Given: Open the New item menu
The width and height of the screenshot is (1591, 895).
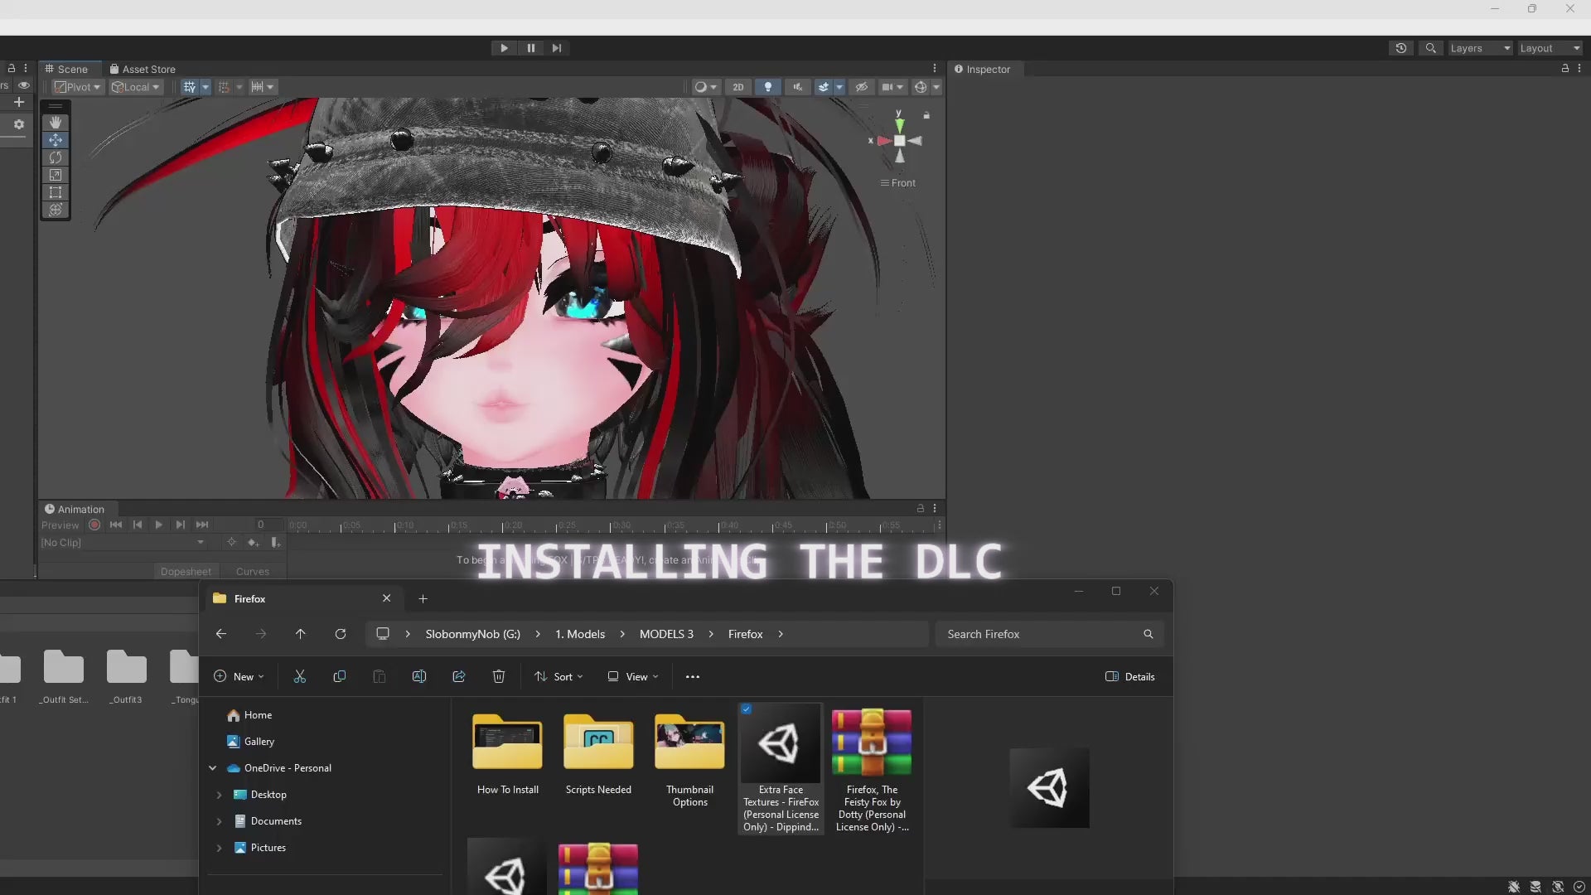Looking at the screenshot, I should click(x=239, y=677).
